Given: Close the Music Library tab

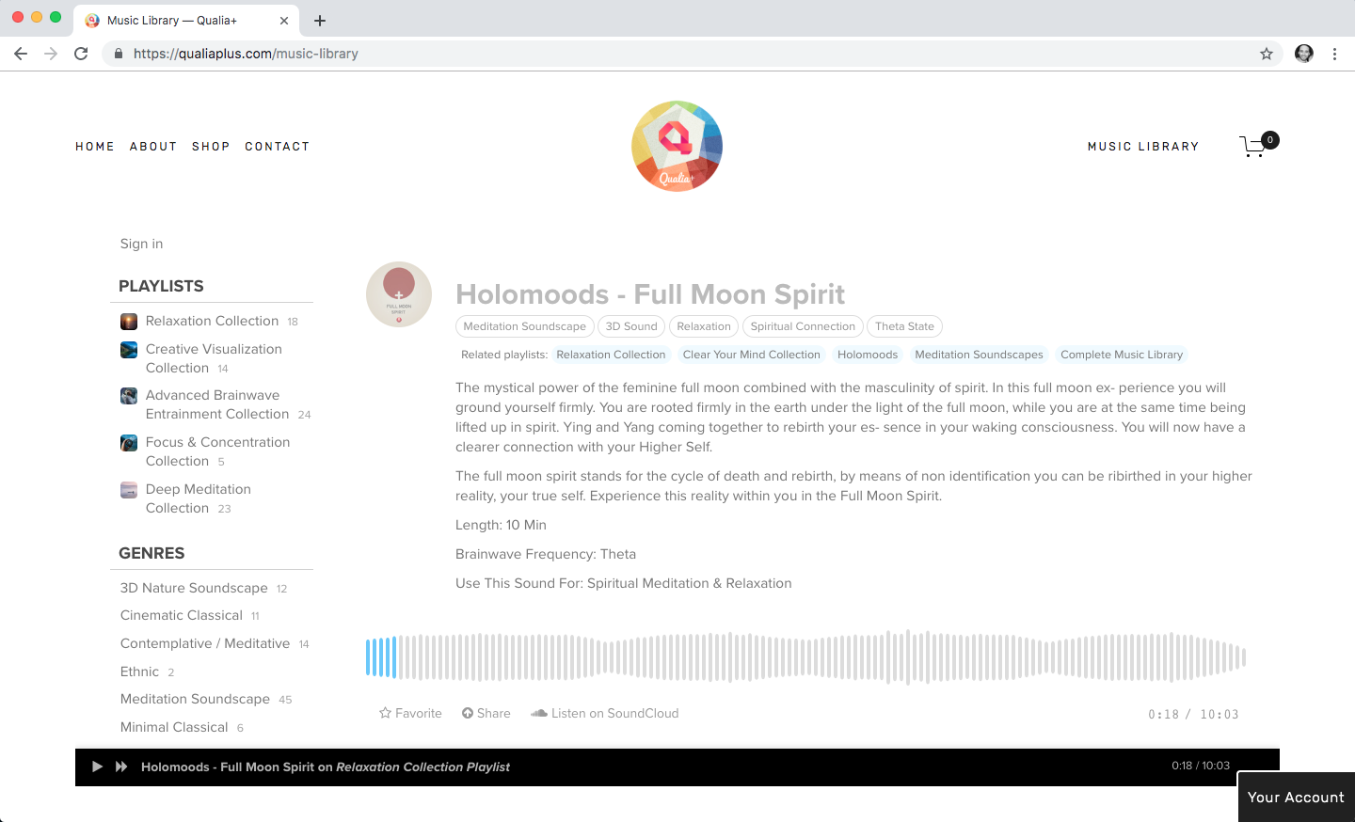Looking at the screenshot, I should click(x=284, y=20).
